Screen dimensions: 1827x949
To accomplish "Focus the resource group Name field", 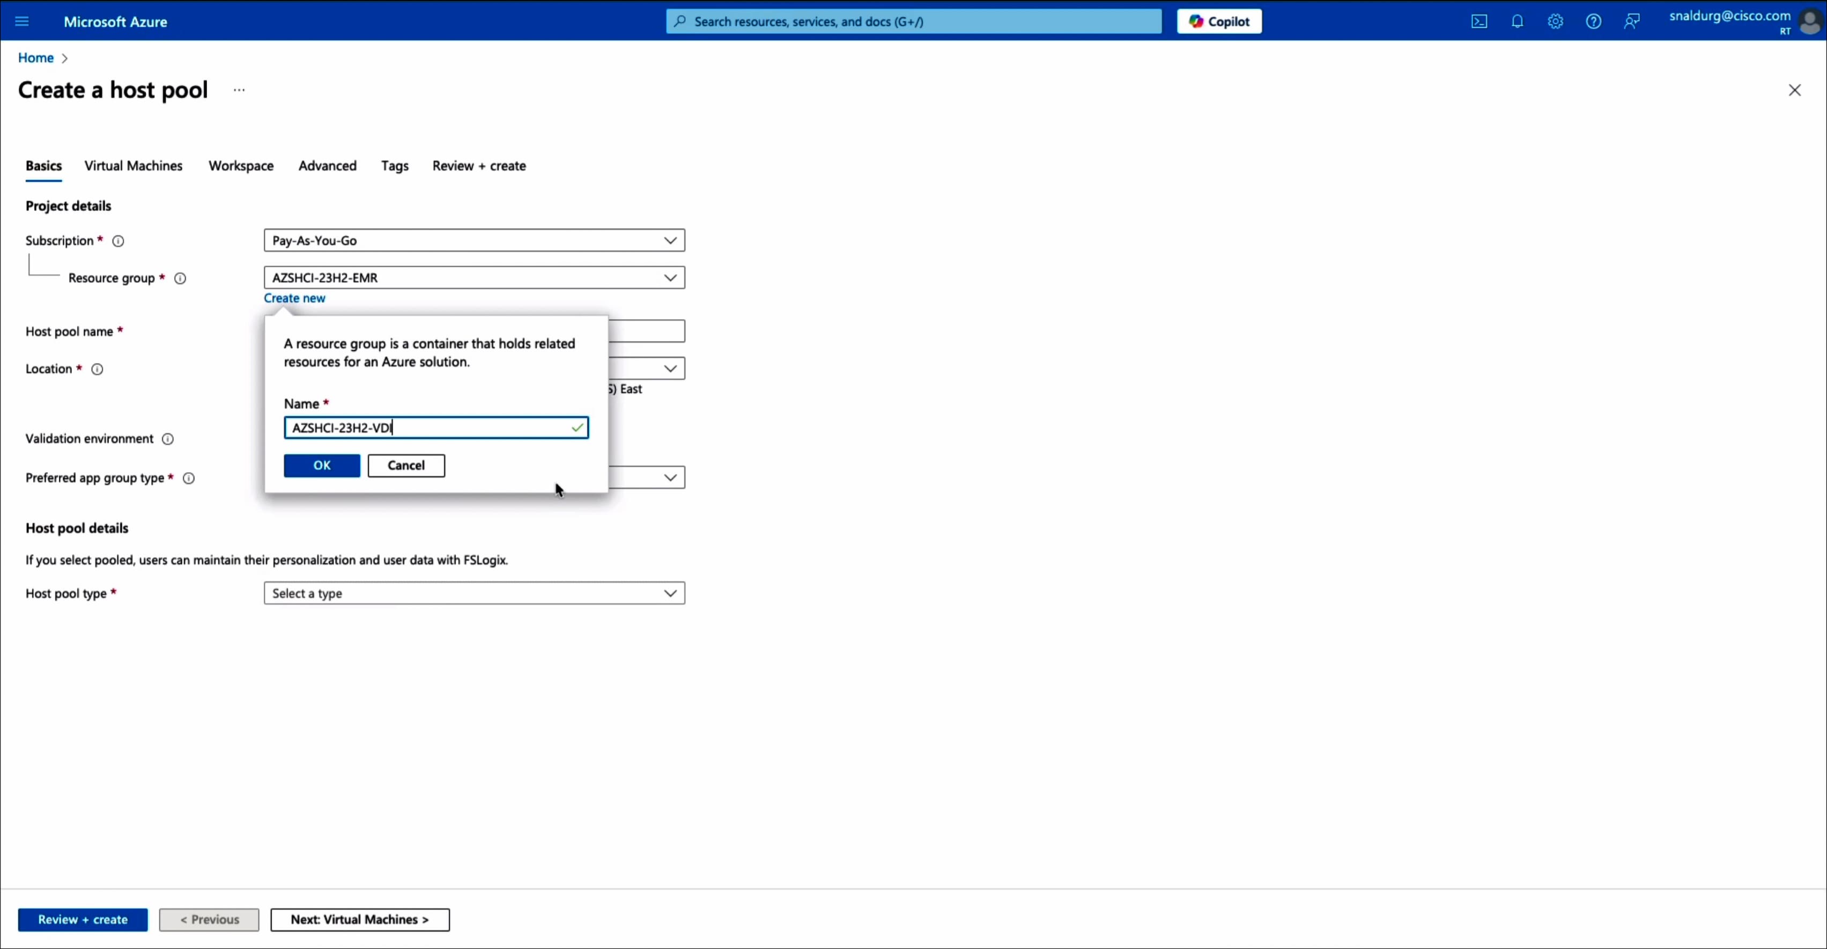I will pos(436,428).
